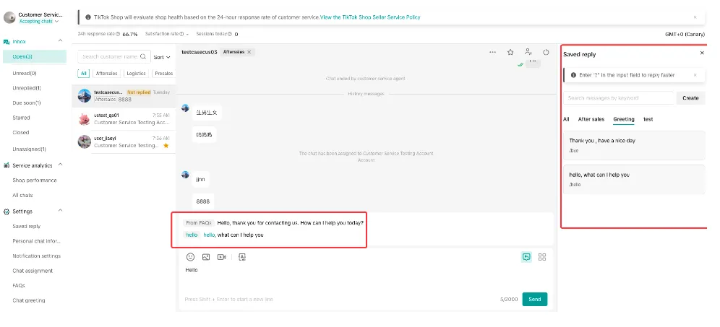Toggle the saved reply panel icon
This screenshot has width=720, height=327.
(x=526, y=257)
